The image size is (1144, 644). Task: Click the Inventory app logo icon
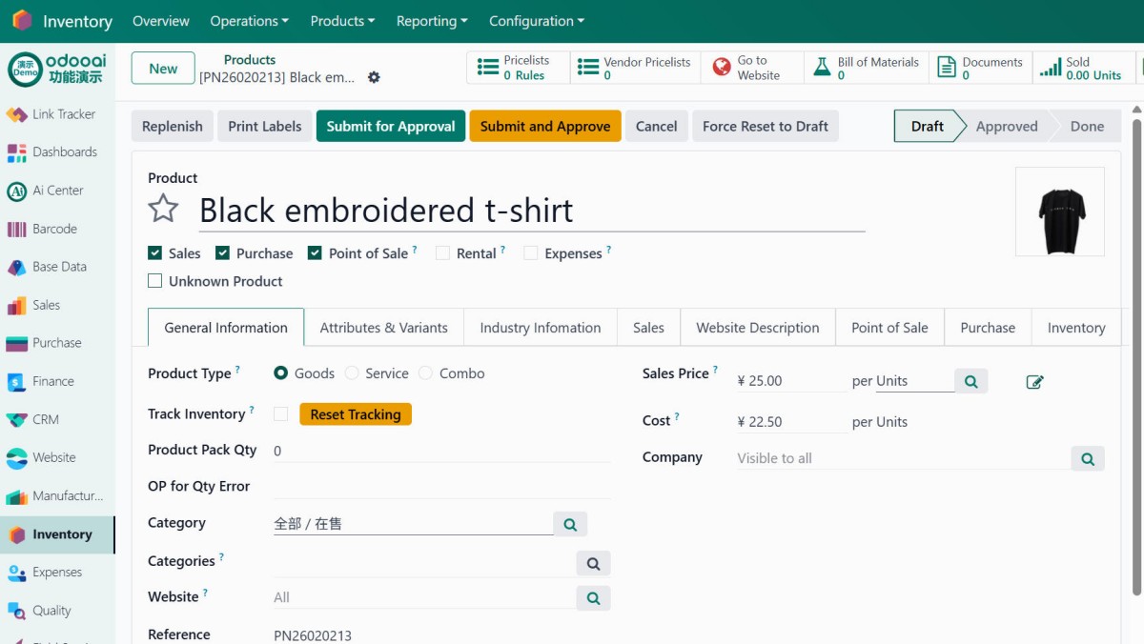(x=22, y=20)
